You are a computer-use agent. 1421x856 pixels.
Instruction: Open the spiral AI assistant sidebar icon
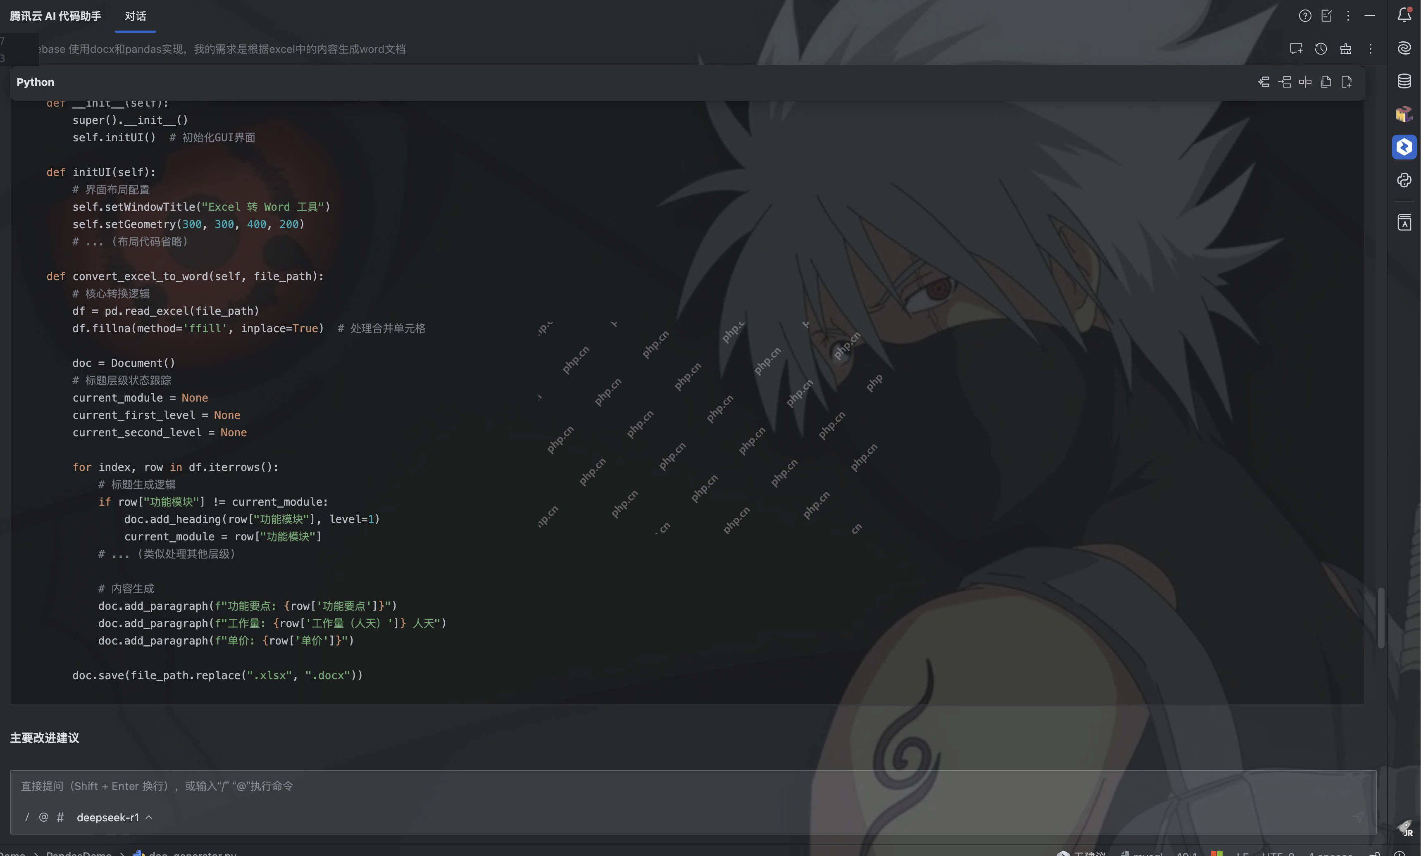pos(1404,48)
